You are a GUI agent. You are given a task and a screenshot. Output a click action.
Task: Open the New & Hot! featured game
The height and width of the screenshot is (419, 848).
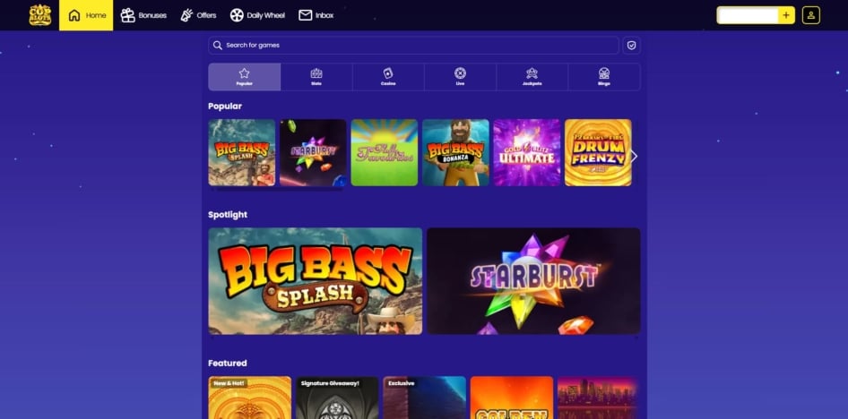click(x=250, y=398)
